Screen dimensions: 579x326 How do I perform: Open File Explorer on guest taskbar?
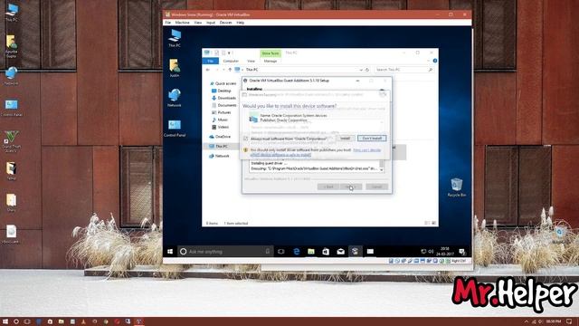311,252
